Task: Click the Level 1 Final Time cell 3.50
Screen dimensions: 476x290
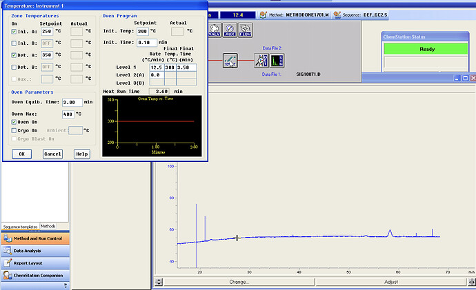Action: point(186,68)
